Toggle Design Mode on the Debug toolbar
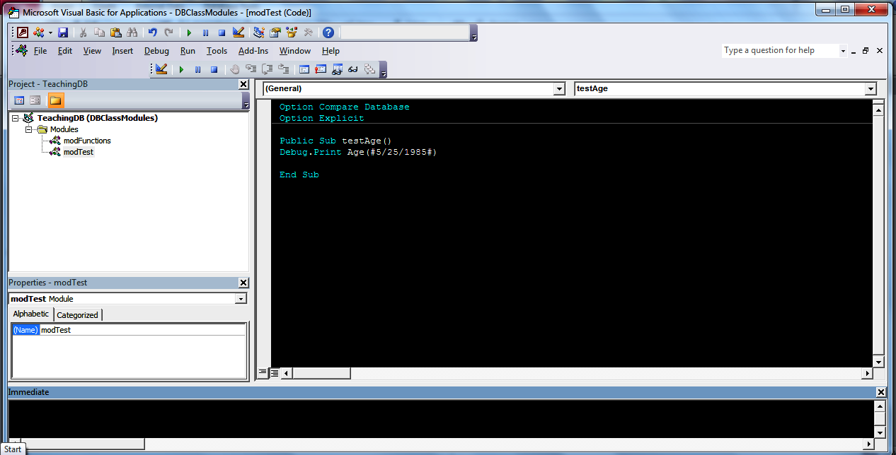This screenshot has width=896, height=455. click(161, 69)
